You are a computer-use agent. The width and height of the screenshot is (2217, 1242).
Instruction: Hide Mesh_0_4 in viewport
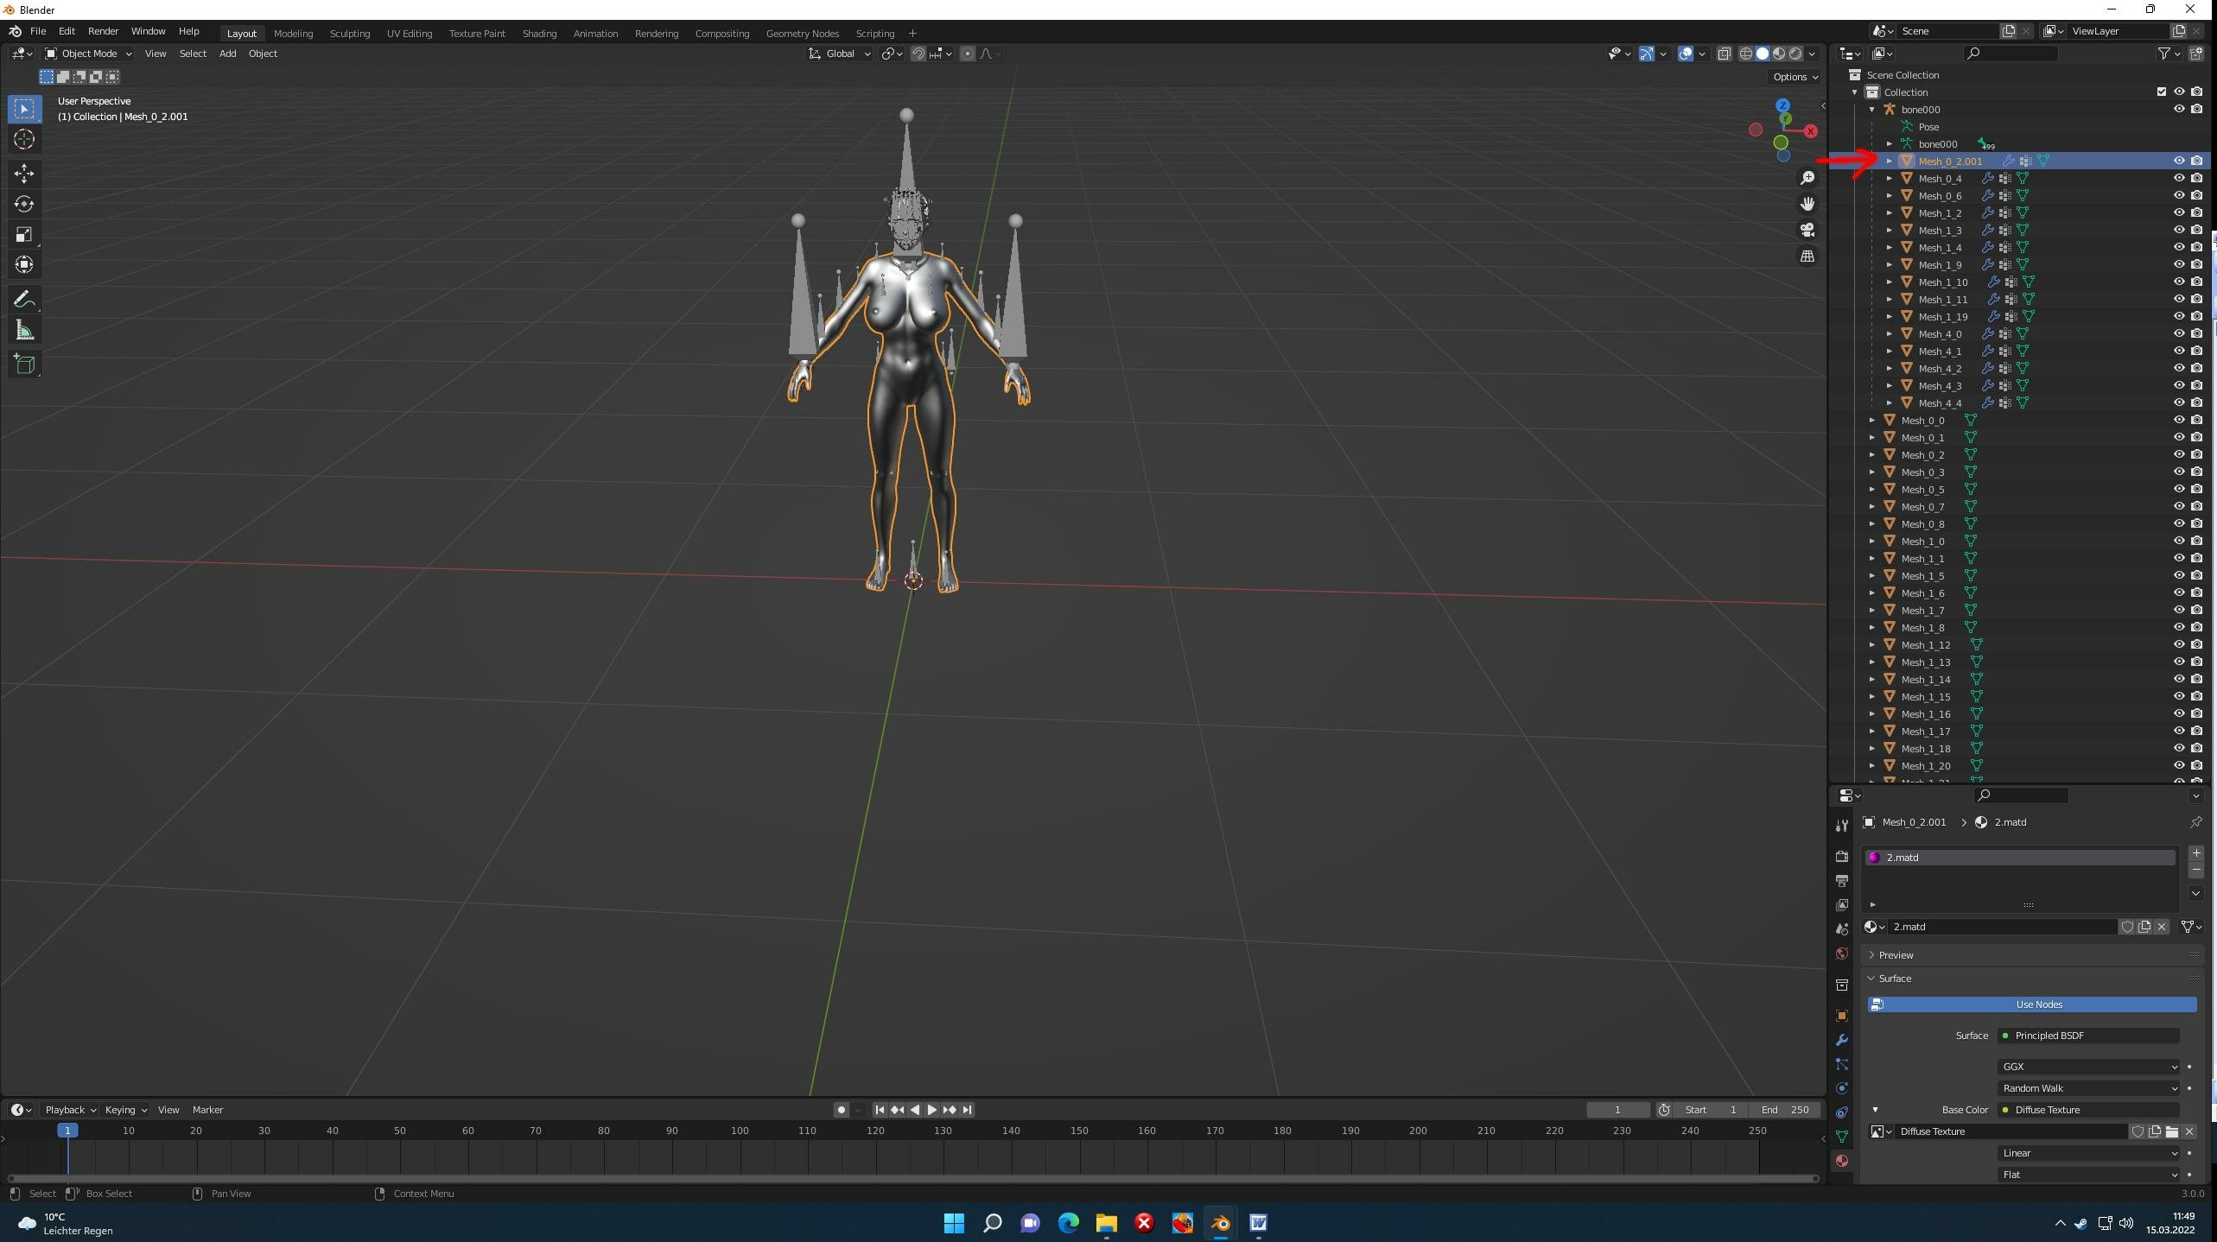(x=2179, y=178)
